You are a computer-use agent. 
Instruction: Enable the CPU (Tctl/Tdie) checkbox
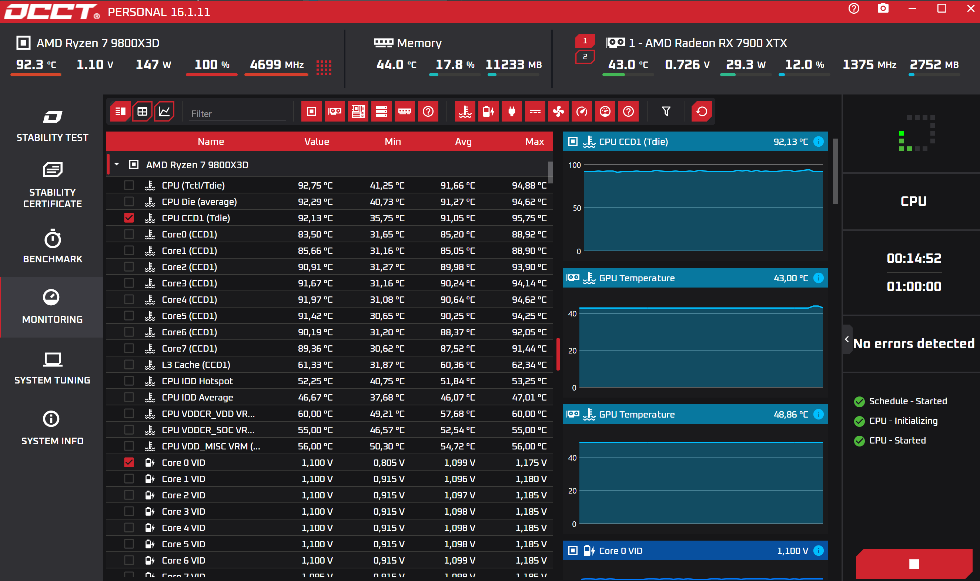(129, 185)
